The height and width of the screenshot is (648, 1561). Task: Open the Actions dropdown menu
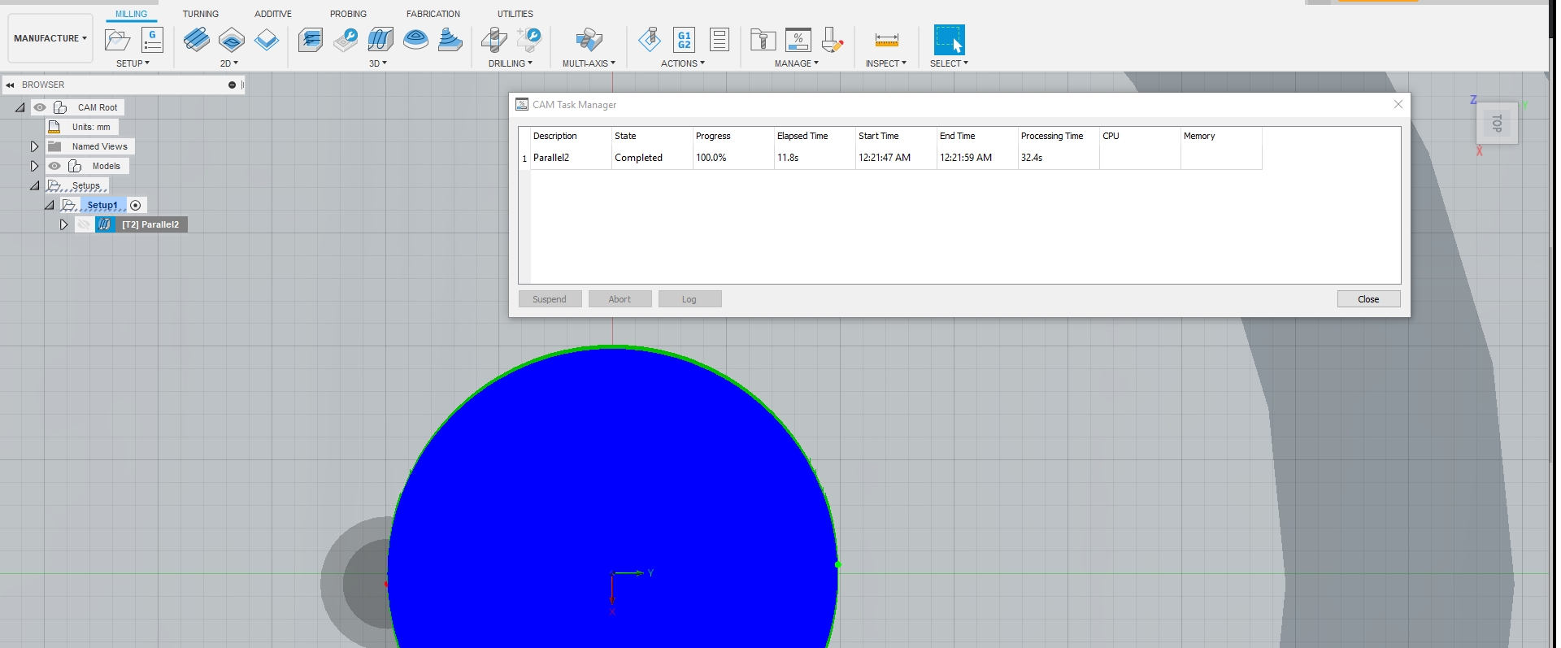[683, 63]
